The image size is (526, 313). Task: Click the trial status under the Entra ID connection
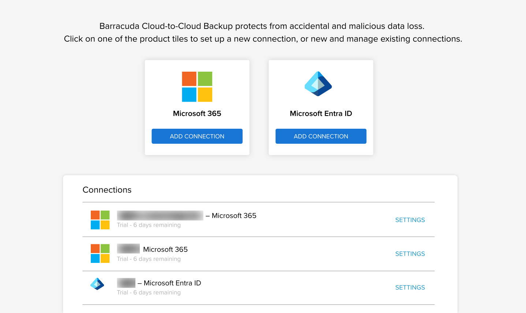click(x=149, y=293)
